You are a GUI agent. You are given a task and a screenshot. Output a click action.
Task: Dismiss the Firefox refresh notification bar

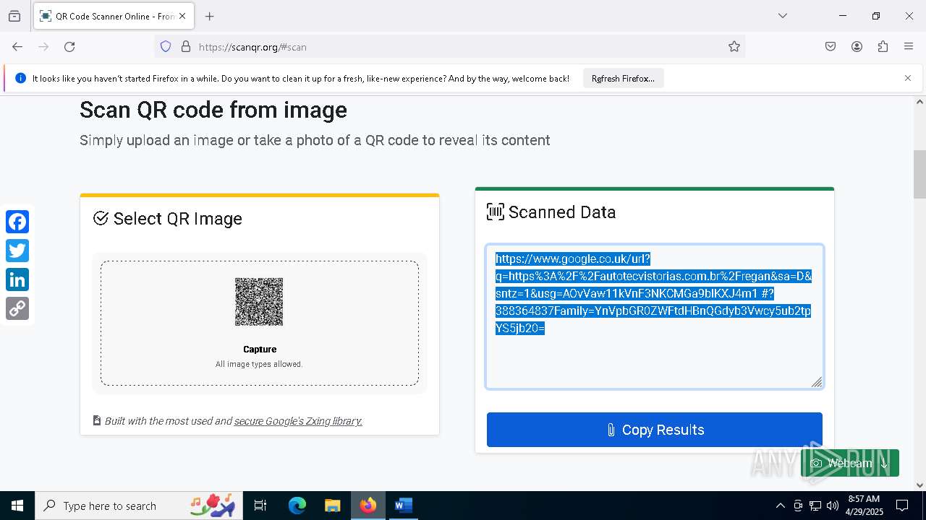[908, 78]
